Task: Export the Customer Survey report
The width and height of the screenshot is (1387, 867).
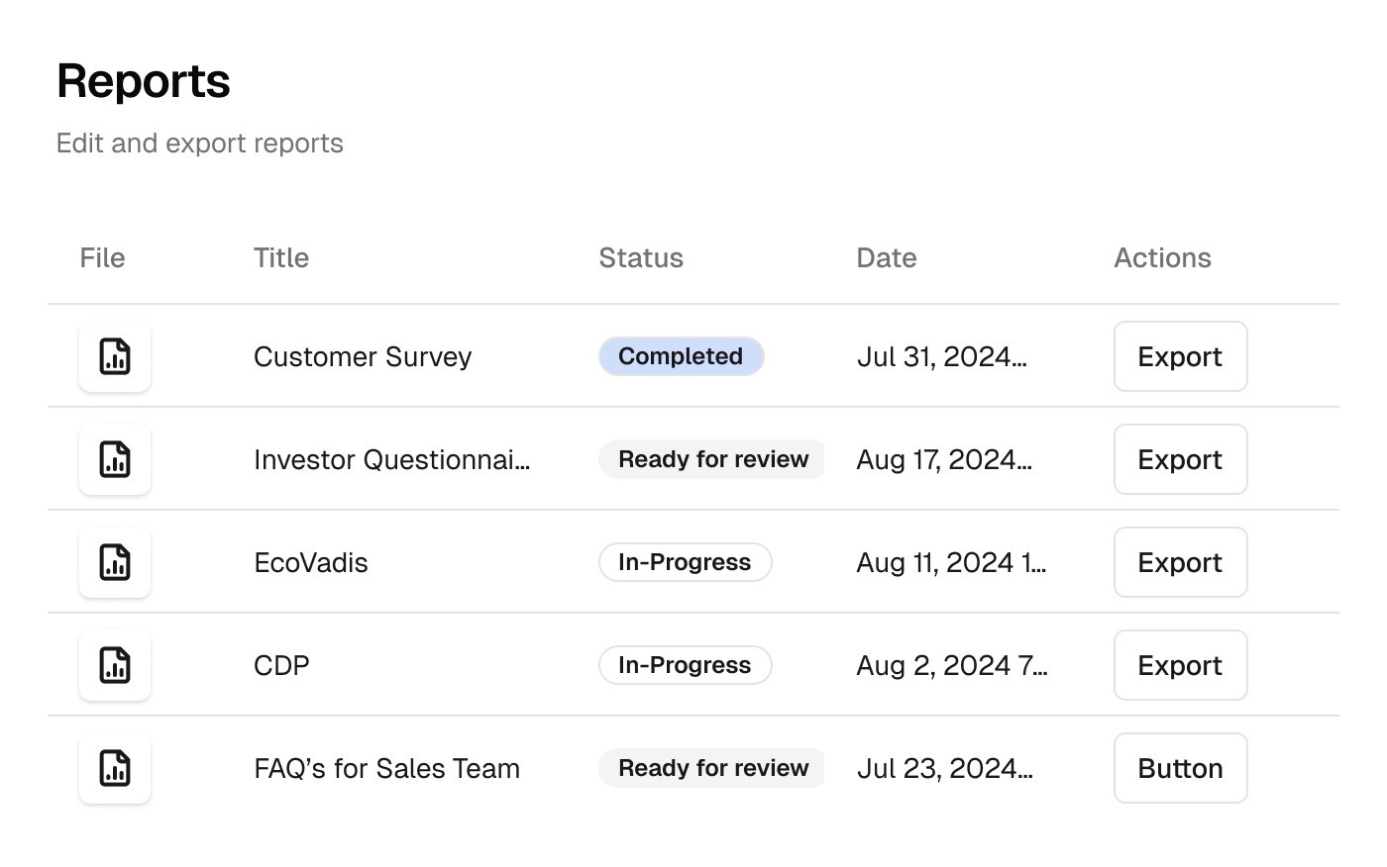Action: [x=1179, y=356]
